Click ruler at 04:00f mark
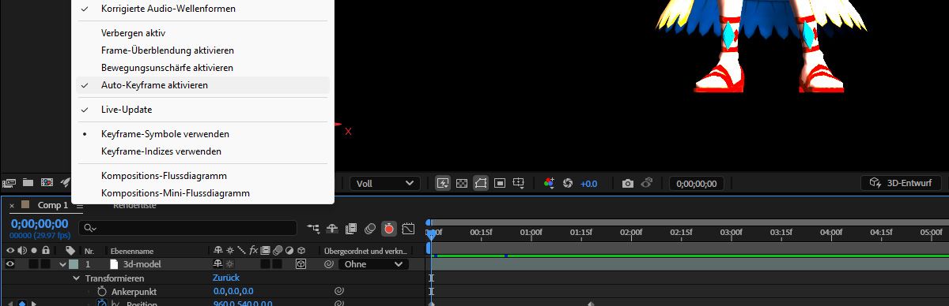 [x=831, y=233]
